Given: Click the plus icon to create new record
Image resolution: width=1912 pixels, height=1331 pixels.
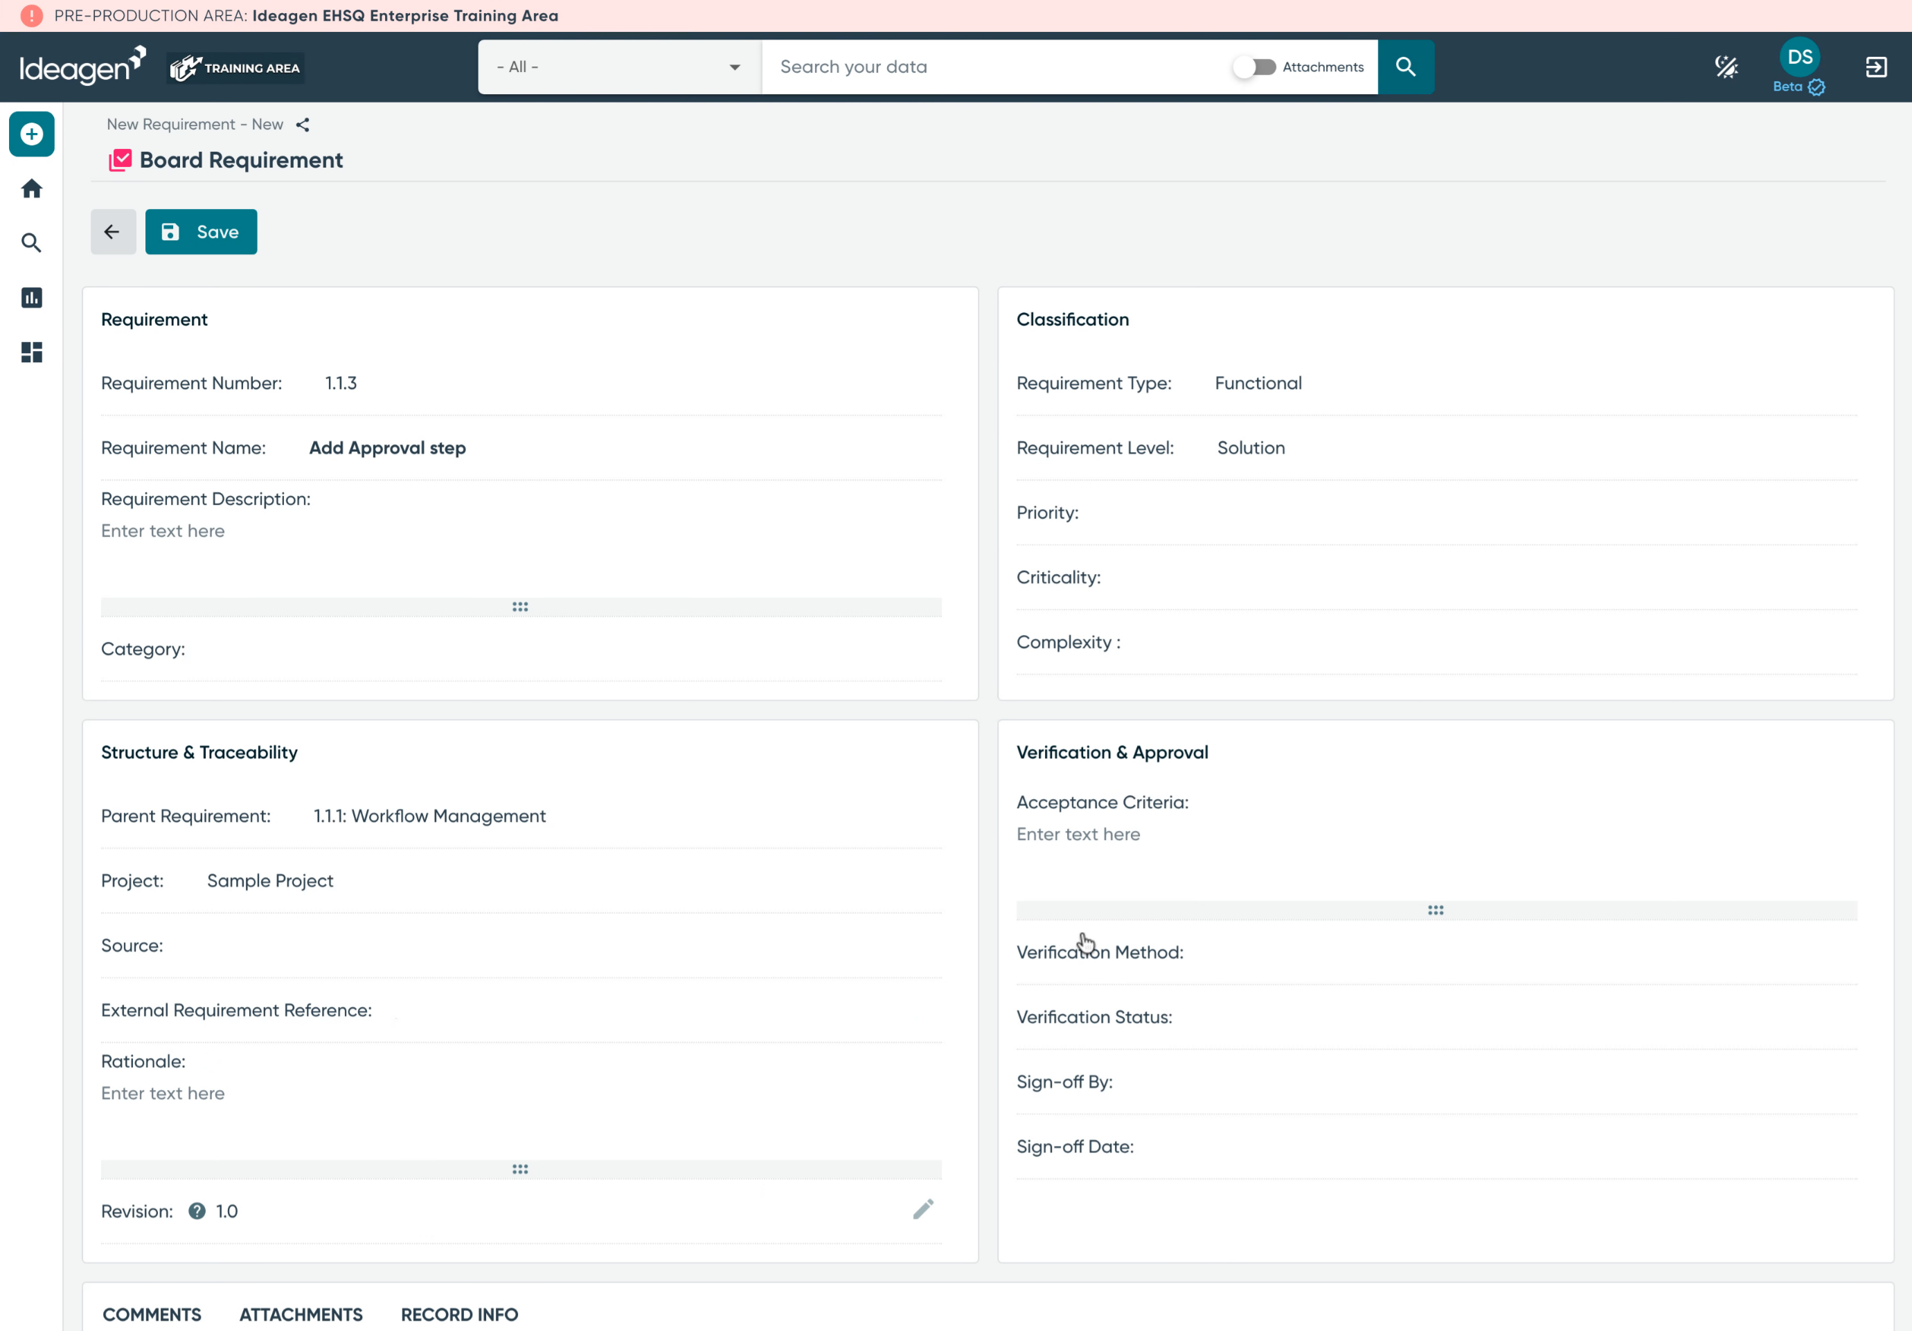Looking at the screenshot, I should click(32, 134).
